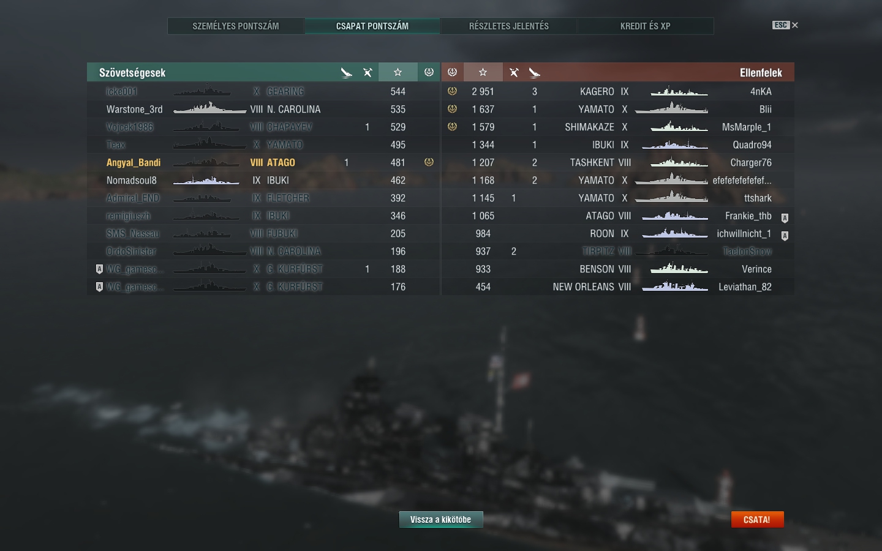Switch to Részletes jelentés tab
Screen dimensions: 882x551
[509, 26]
